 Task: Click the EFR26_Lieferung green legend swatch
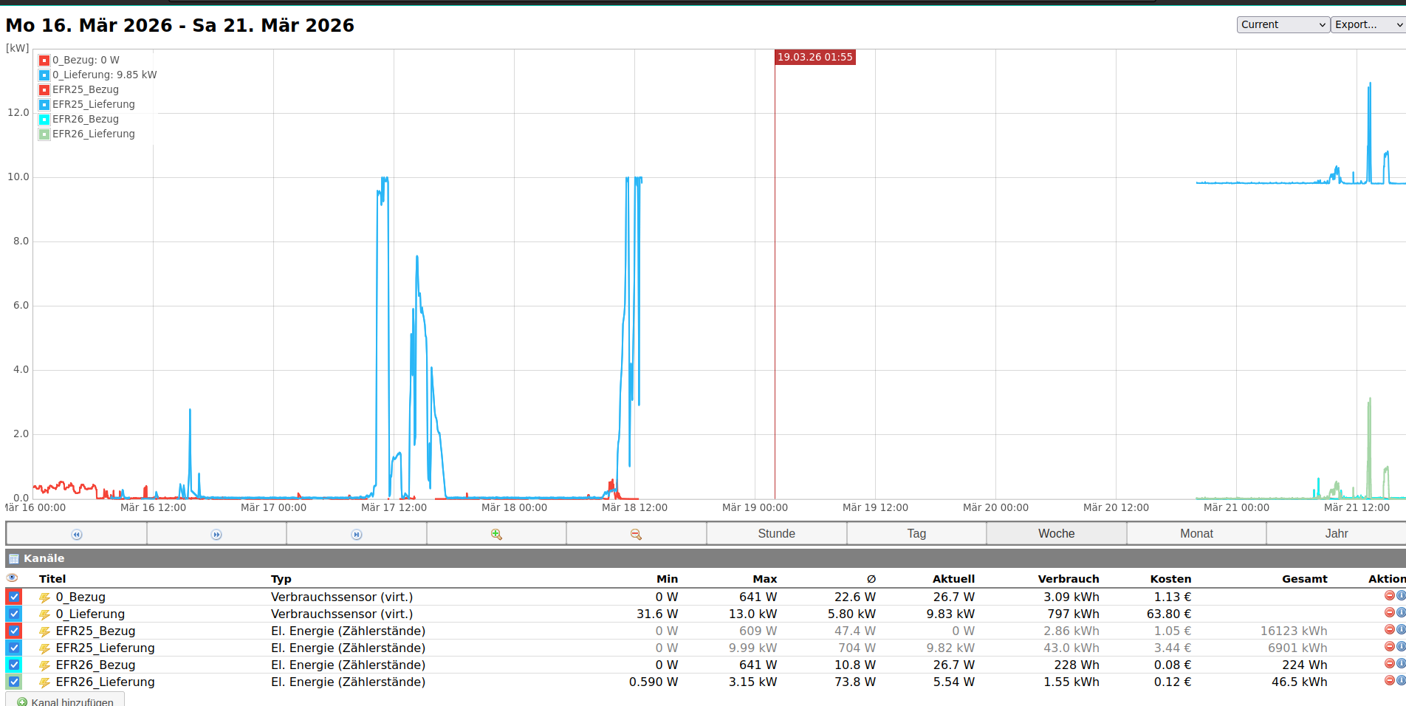pos(44,134)
